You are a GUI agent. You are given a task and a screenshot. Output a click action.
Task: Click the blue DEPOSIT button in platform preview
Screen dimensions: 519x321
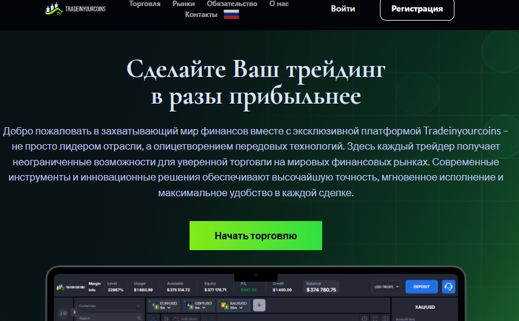421,286
